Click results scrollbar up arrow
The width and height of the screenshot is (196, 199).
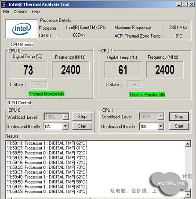(x=188, y=144)
